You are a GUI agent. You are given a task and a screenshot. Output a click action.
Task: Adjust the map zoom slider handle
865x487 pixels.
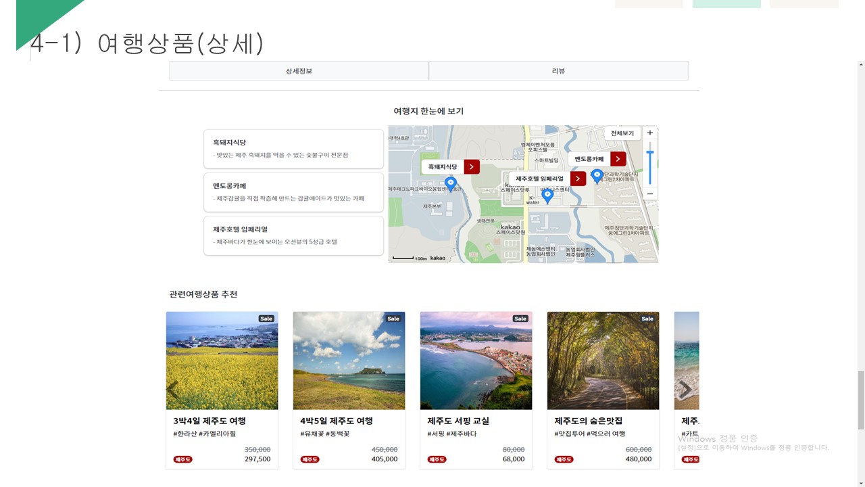pos(650,153)
